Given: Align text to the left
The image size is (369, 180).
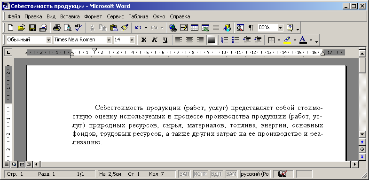Looking at the screenshot, I should click(x=179, y=40).
